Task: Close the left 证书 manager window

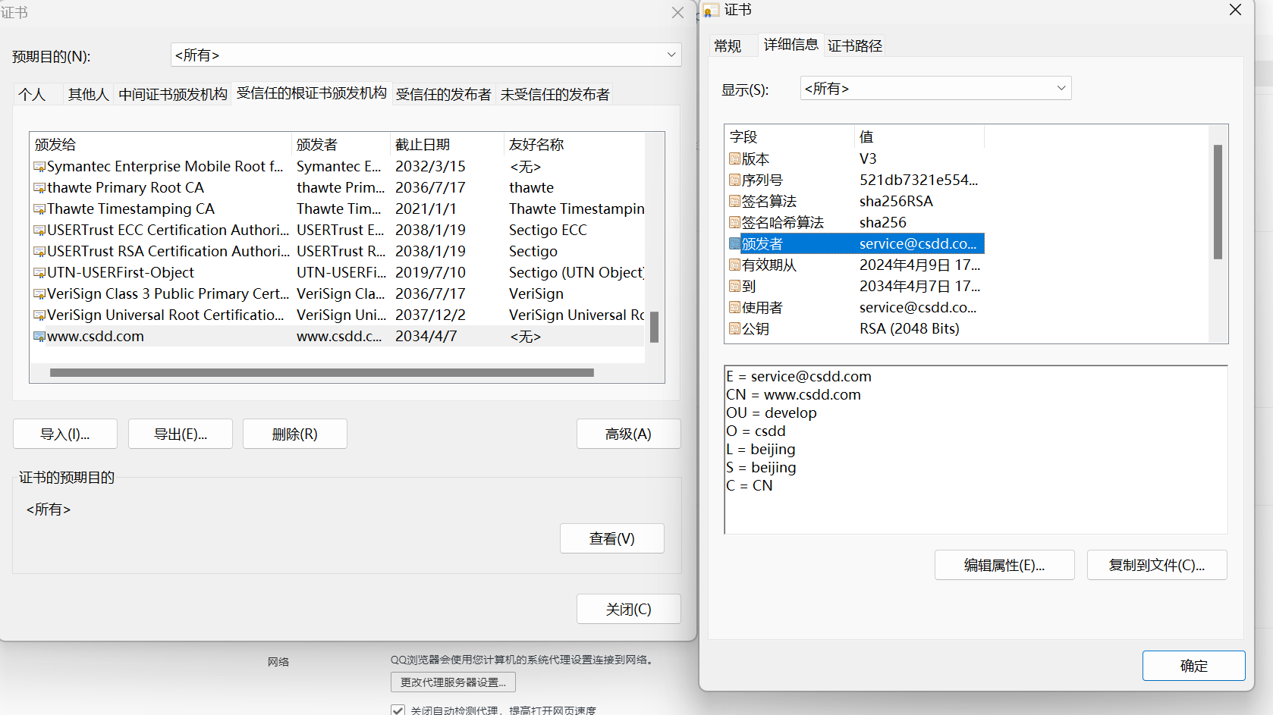Action: point(677,13)
